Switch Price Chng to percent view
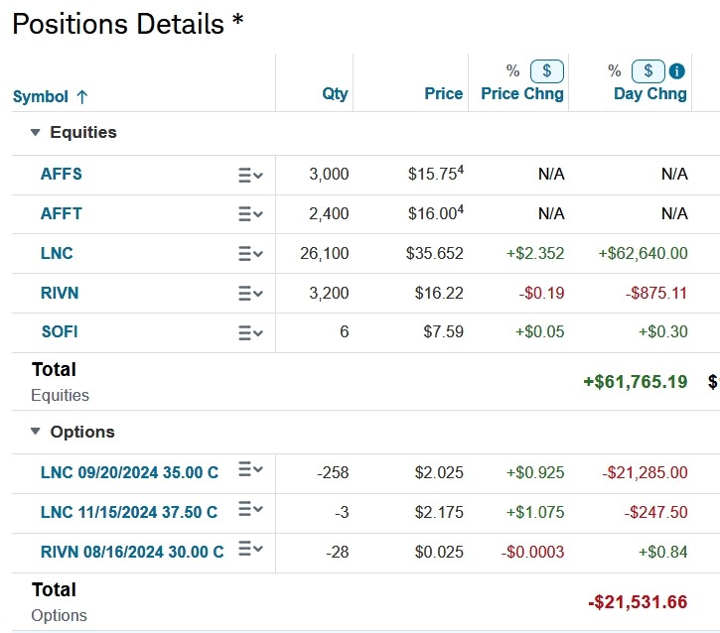Viewport: 720px width, 633px height. [512, 70]
